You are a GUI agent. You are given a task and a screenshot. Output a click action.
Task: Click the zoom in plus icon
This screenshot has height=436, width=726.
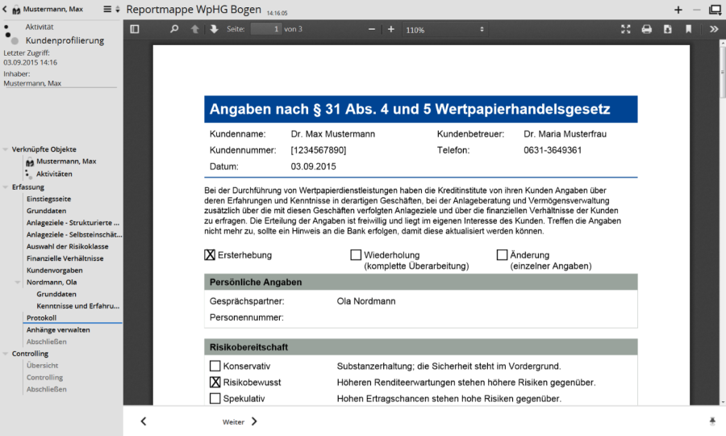pyautogui.click(x=391, y=29)
